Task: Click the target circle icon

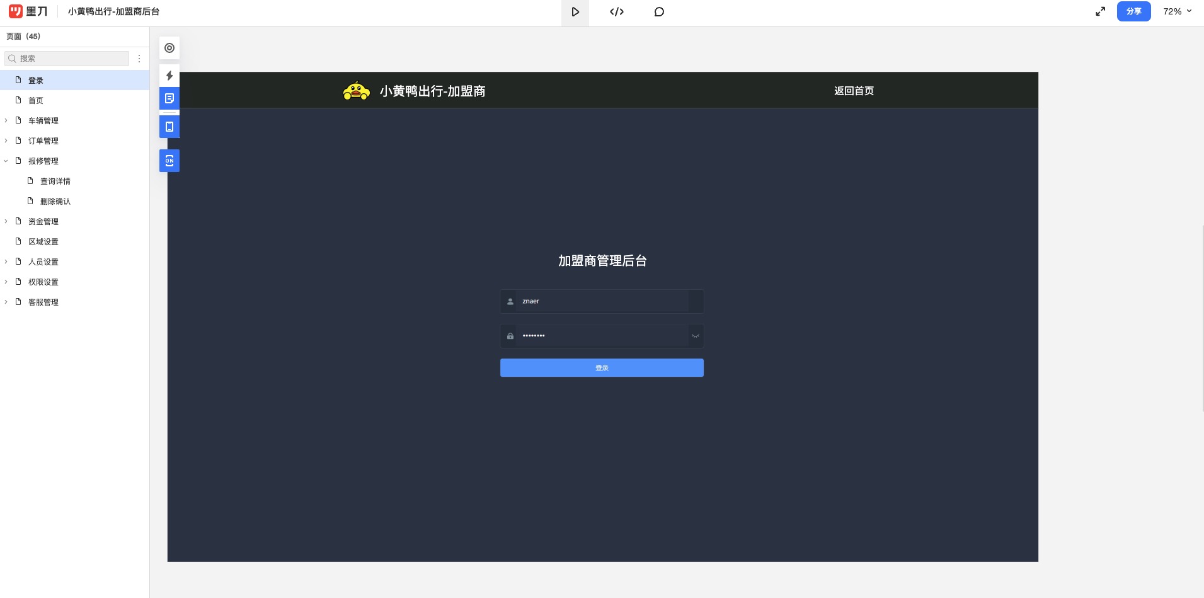Action: pyautogui.click(x=169, y=48)
